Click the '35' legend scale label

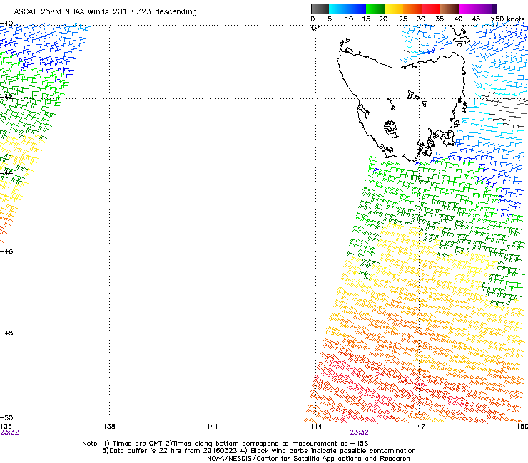(x=440, y=19)
